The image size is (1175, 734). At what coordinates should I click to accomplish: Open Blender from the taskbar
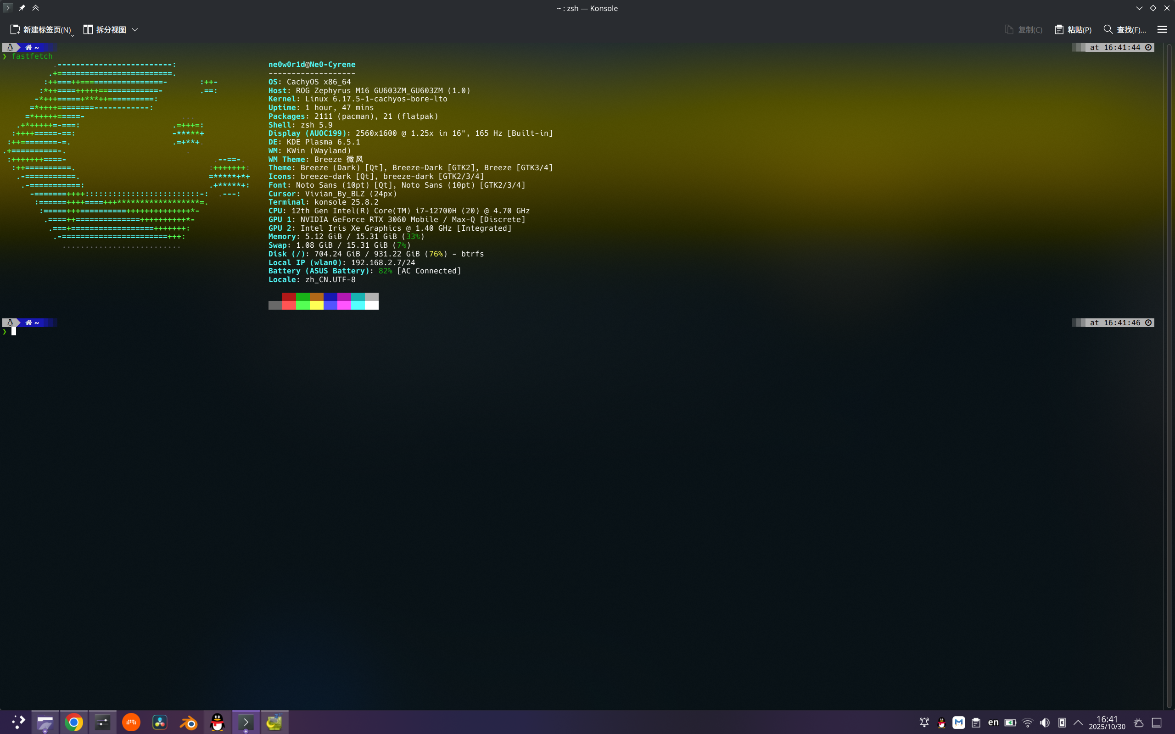188,723
